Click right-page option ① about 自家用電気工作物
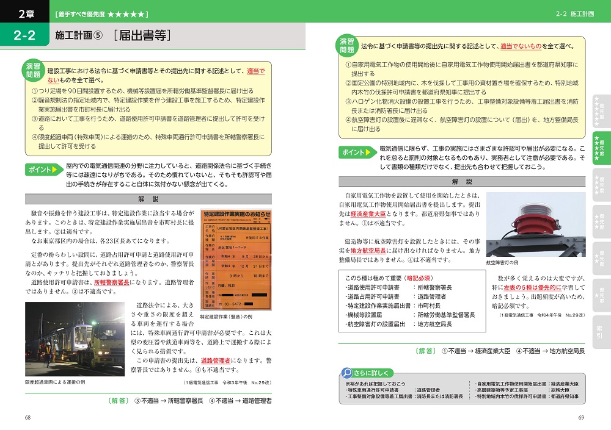The height and width of the screenshot is (430, 611). click(462, 69)
